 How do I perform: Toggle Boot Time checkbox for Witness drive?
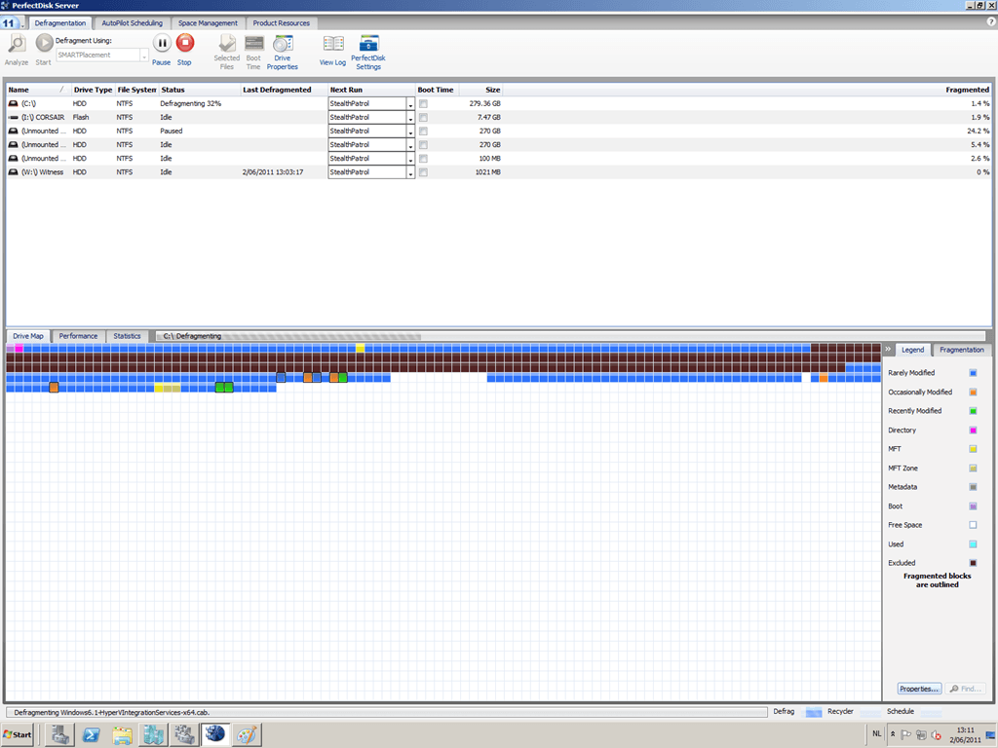point(423,172)
